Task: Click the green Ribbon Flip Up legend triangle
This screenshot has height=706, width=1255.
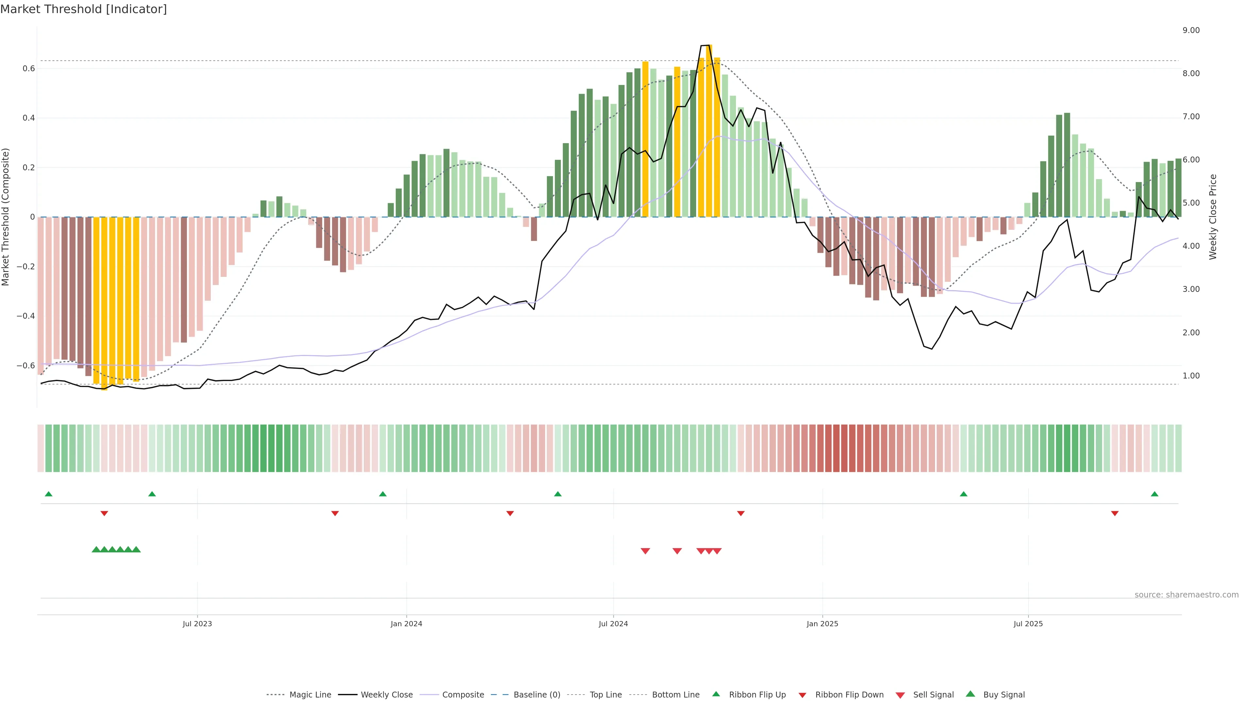Action: (716, 694)
